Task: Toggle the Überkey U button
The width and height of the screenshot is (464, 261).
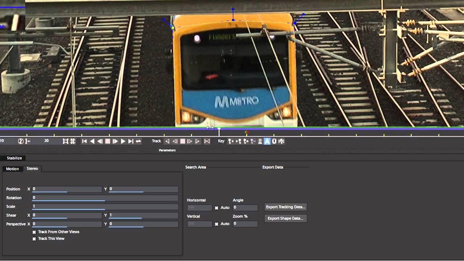Action: pyautogui.click(x=274, y=141)
